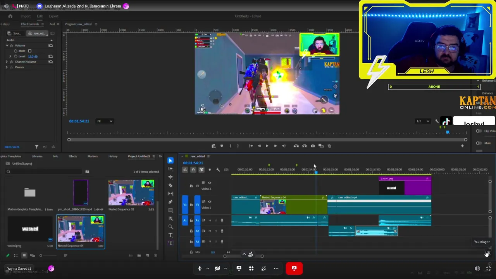Click the add marker icon in timeline

tap(210, 169)
